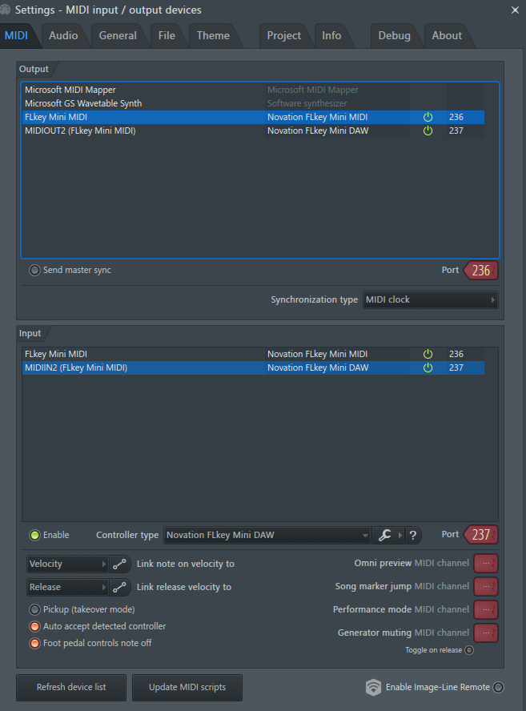Click the input Port 237 field
Screen dimensions: 526x711
[x=481, y=535]
